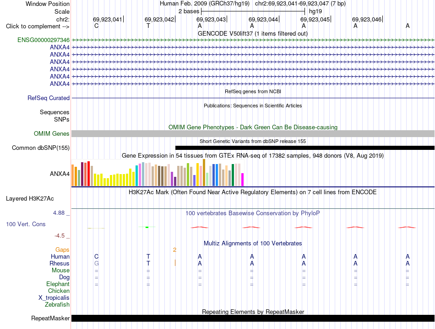
Task: Click position label 69,923,045
Action: [315, 19]
